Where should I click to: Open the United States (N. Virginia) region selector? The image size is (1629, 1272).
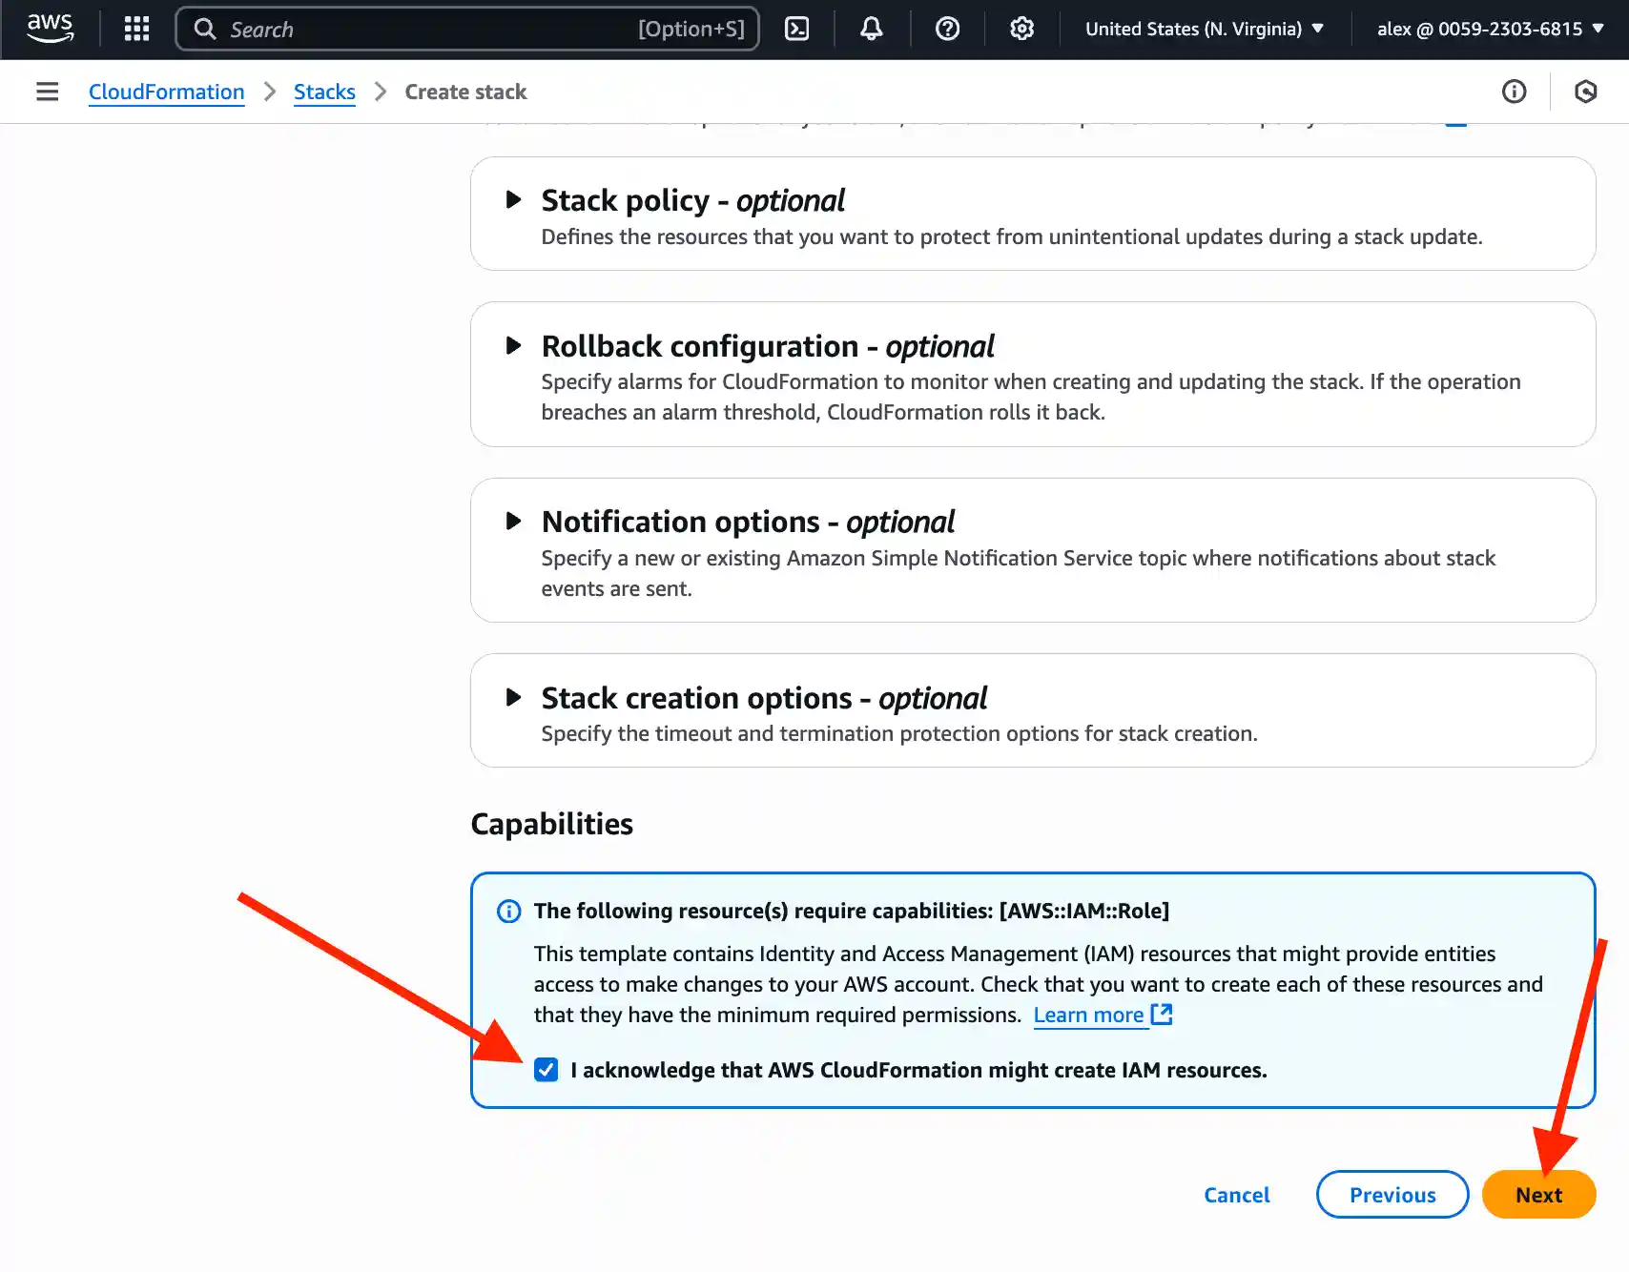pos(1205,29)
